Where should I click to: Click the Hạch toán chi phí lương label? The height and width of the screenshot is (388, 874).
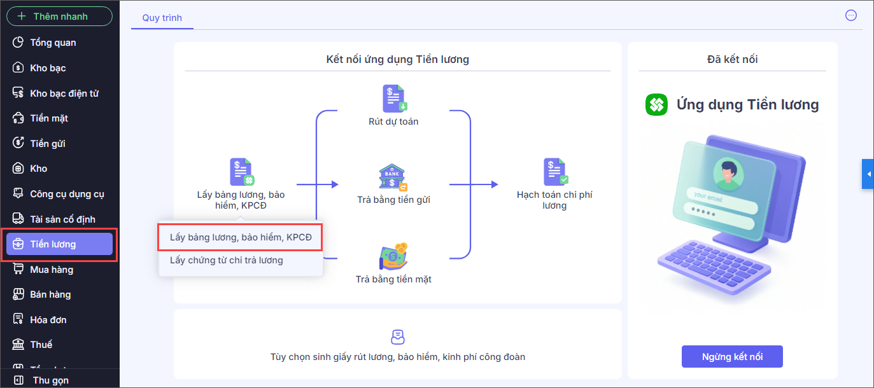554,200
